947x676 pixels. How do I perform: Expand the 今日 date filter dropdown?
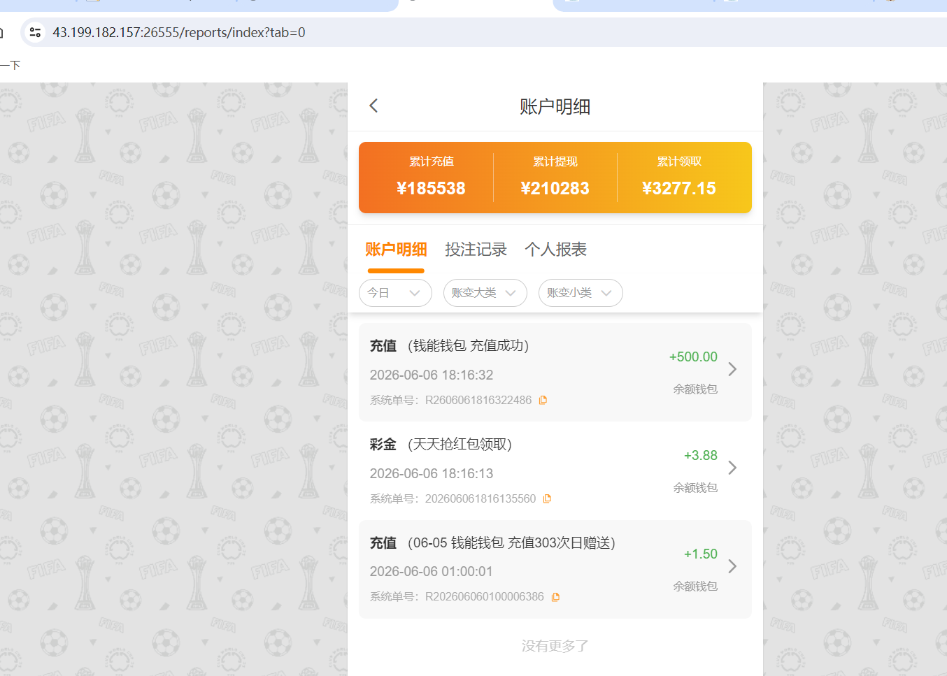point(395,293)
